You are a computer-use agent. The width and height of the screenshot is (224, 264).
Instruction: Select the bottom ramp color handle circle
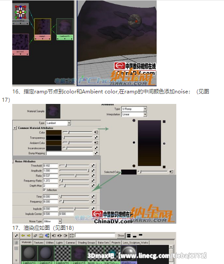tap(134, 166)
